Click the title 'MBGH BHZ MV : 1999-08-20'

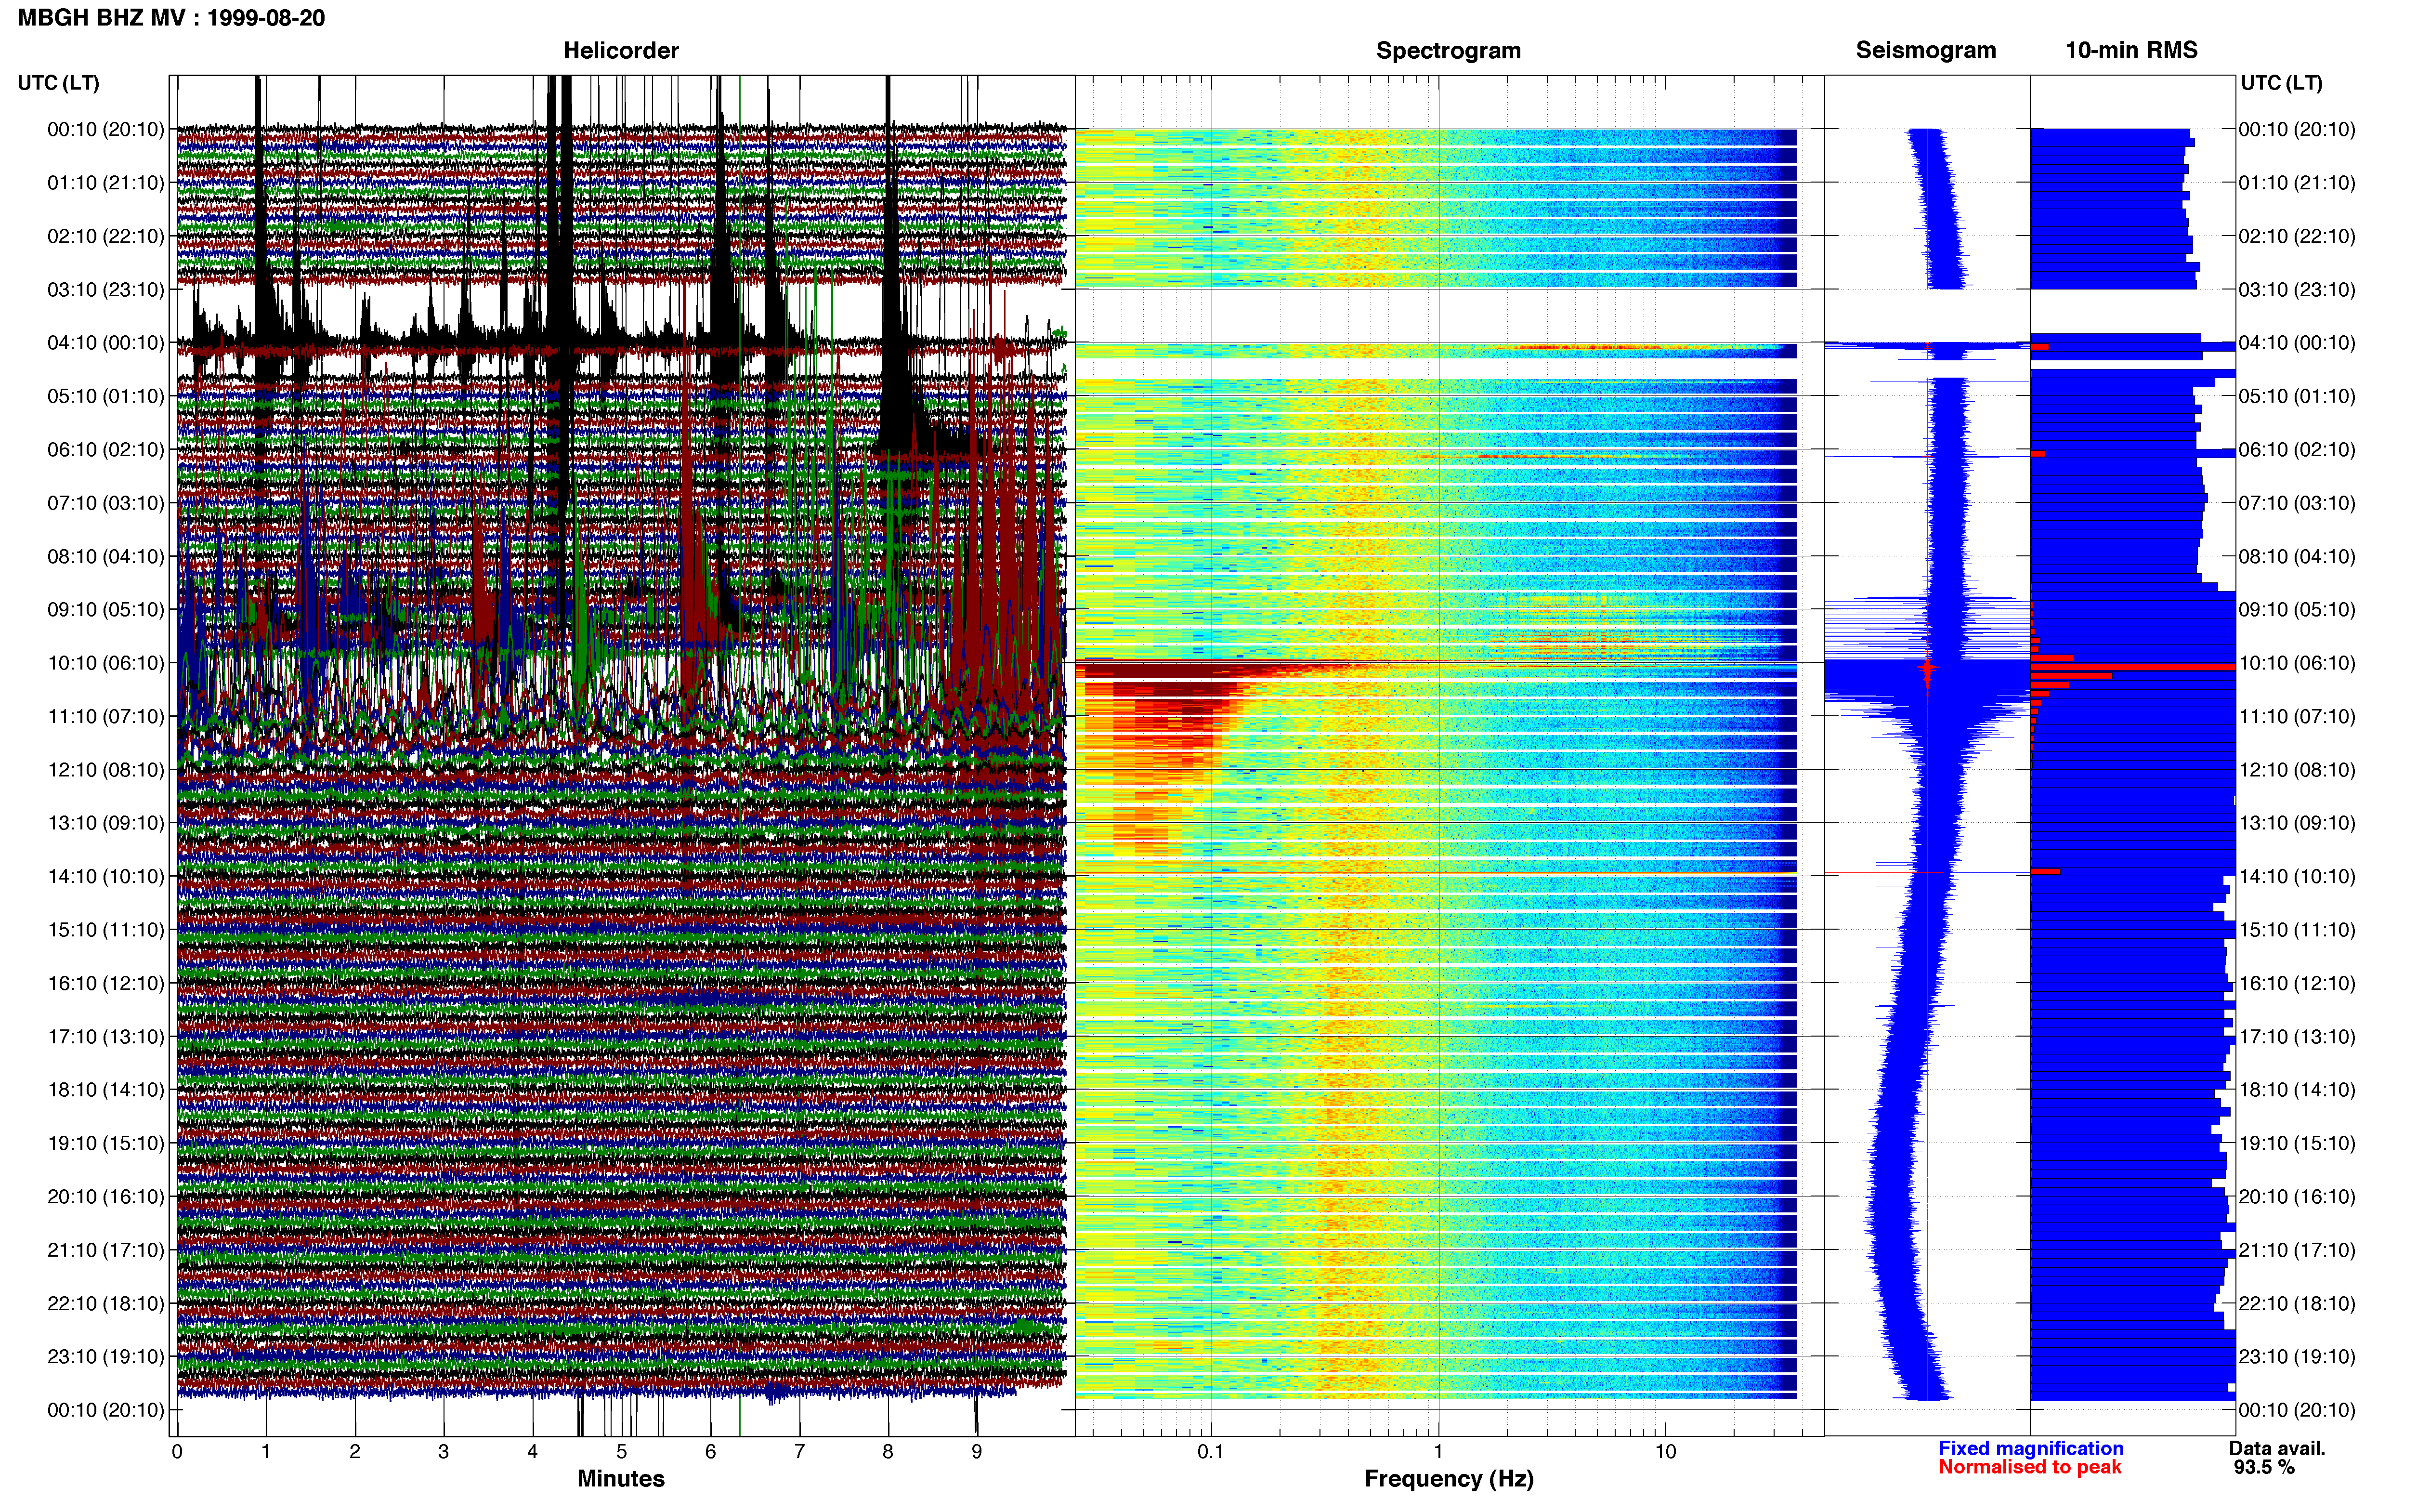pyautogui.click(x=171, y=18)
